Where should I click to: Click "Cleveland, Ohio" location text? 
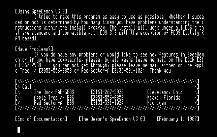click(x=165, y=92)
